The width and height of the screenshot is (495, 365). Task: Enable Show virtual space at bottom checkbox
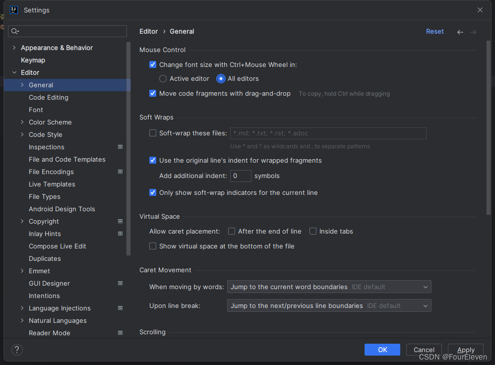click(153, 246)
